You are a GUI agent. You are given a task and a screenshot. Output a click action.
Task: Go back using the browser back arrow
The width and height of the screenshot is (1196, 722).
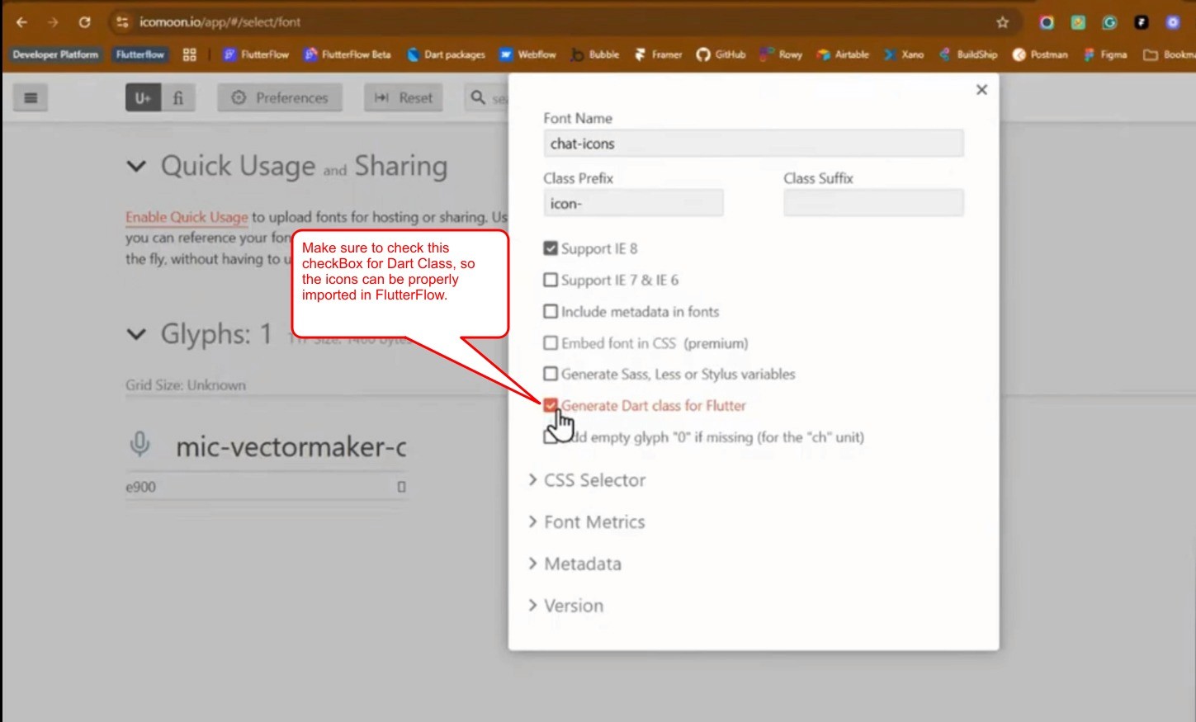click(22, 22)
